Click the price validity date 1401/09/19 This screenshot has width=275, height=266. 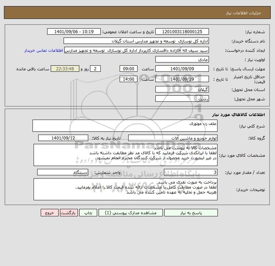point(182,79)
